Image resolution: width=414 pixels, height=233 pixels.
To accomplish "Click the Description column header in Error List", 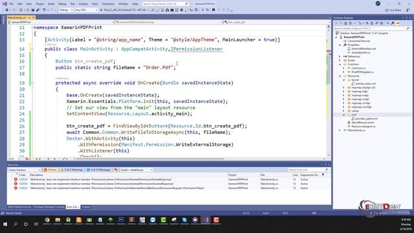I will point(36,175).
